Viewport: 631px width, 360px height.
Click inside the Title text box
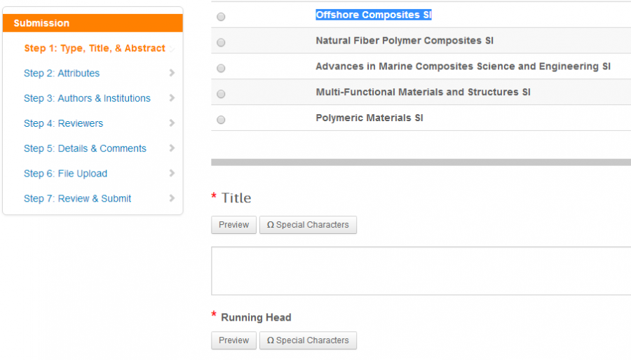pos(421,270)
